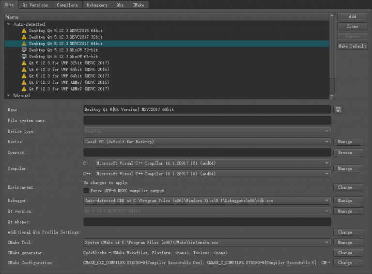The width and height of the screenshot is (372, 274).
Task: Click the Name column header
Action: pos(167,17)
